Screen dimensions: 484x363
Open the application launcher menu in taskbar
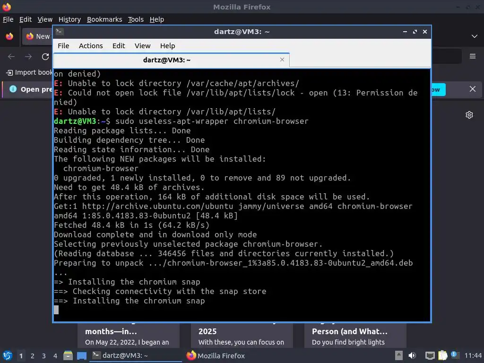pos(8,355)
